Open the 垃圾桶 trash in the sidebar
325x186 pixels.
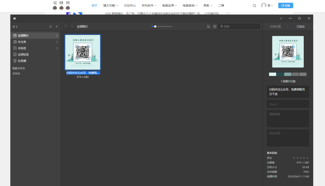(35, 61)
